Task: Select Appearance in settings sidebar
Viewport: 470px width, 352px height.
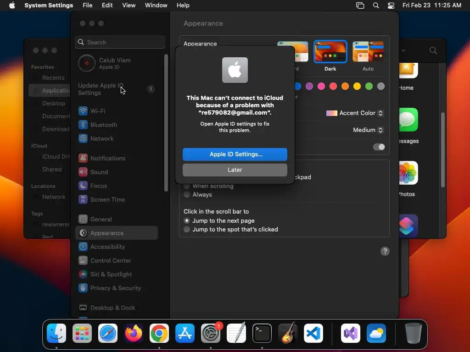Action: pos(117,233)
